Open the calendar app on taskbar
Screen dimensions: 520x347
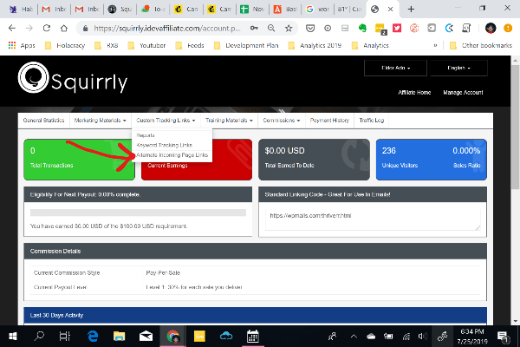pyautogui.click(x=253, y=337)
